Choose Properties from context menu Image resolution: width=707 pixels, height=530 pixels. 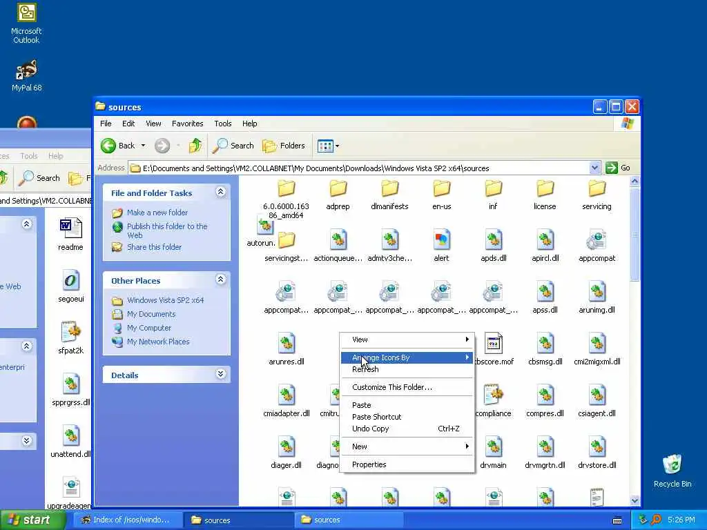click(x=406, y=464)
